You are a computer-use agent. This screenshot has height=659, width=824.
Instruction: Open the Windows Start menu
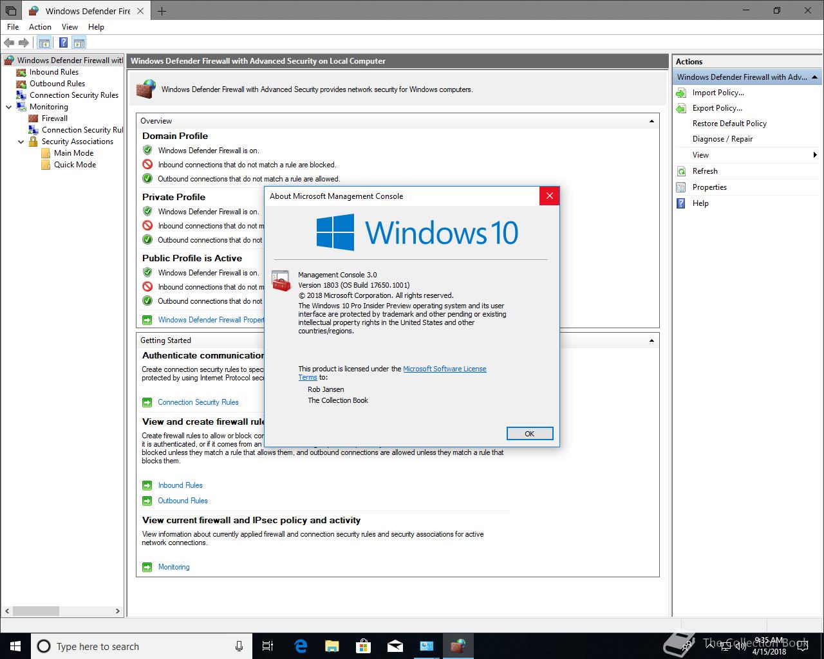pos(15,646)
